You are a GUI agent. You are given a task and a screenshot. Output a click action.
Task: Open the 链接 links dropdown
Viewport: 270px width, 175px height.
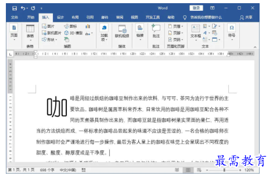pos(140,33)
